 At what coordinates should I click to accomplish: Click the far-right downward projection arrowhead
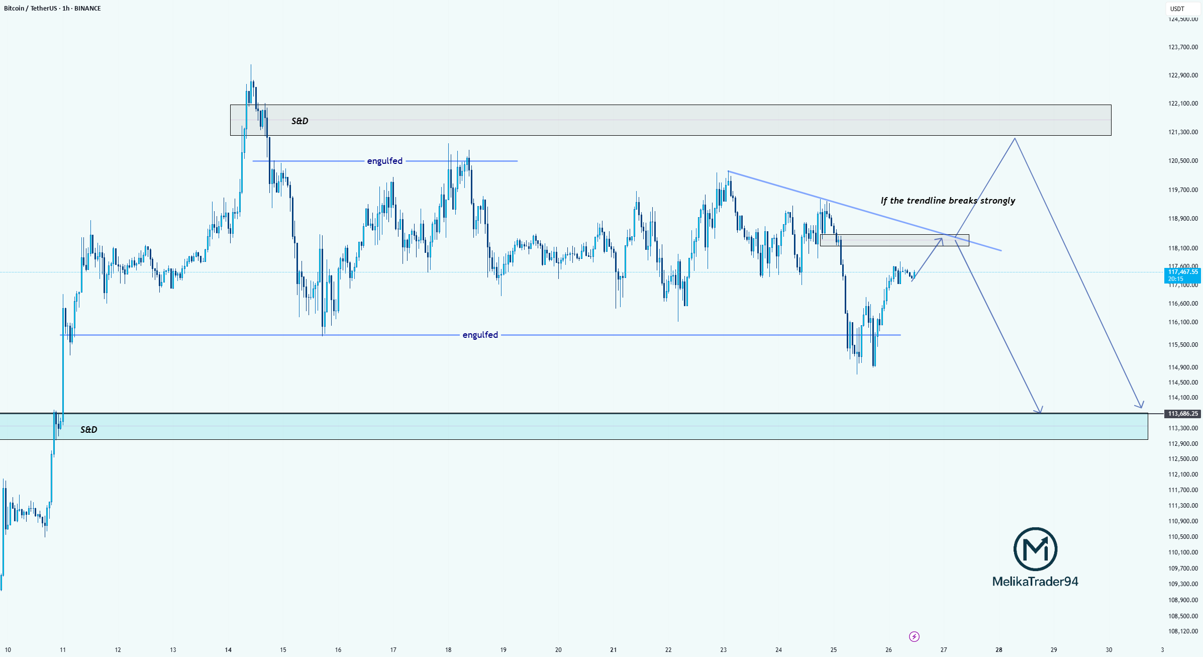coord(1140,404)
